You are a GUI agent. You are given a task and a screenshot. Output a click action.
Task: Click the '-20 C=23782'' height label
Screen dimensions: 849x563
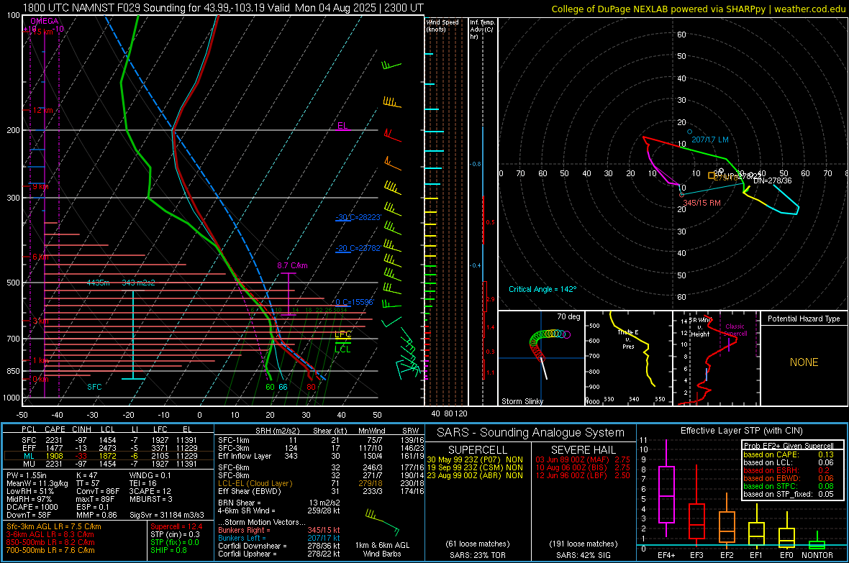[x=358, y=248]
